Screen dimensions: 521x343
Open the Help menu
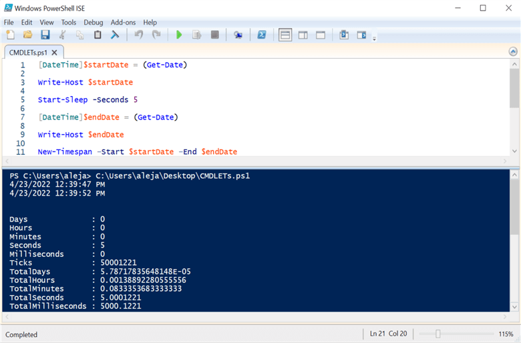pos(150,22)
